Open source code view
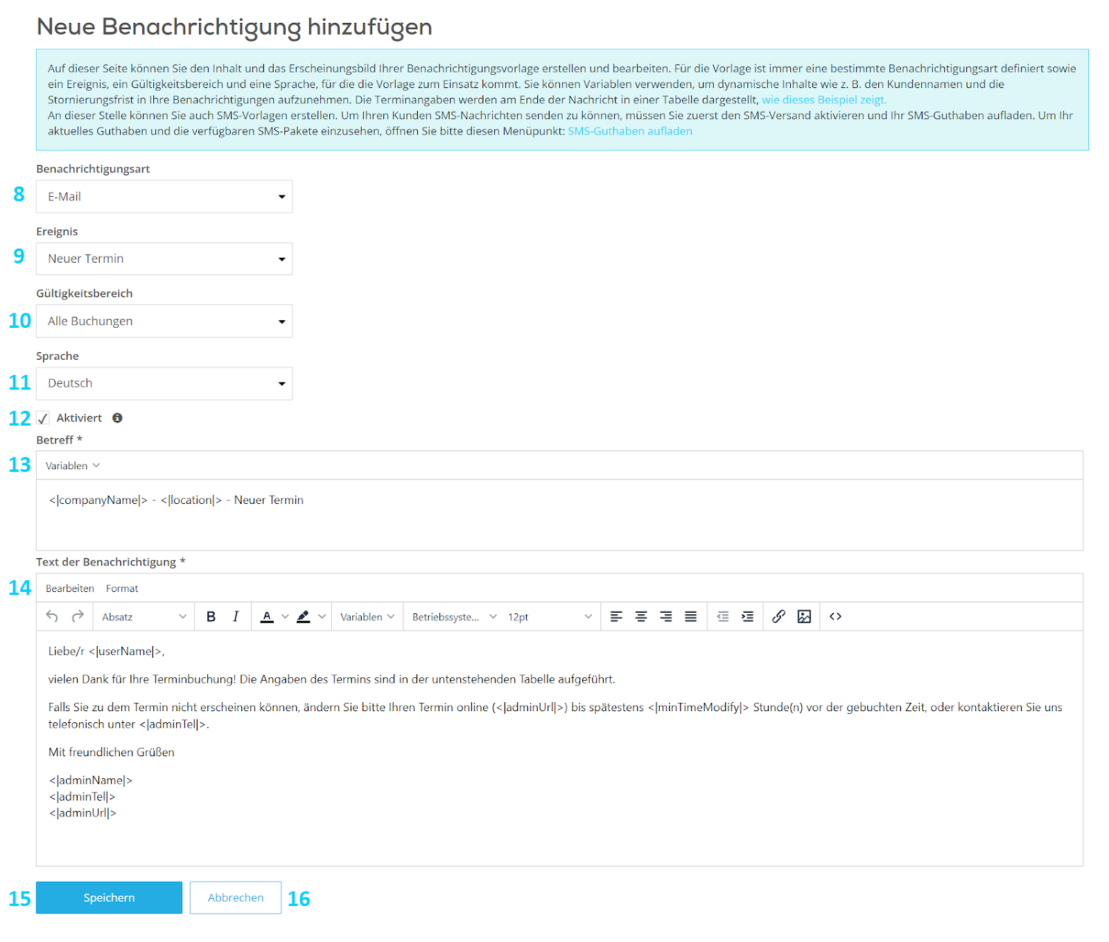The height and width of the screenshot is (942, 1109). click(835, 616)
